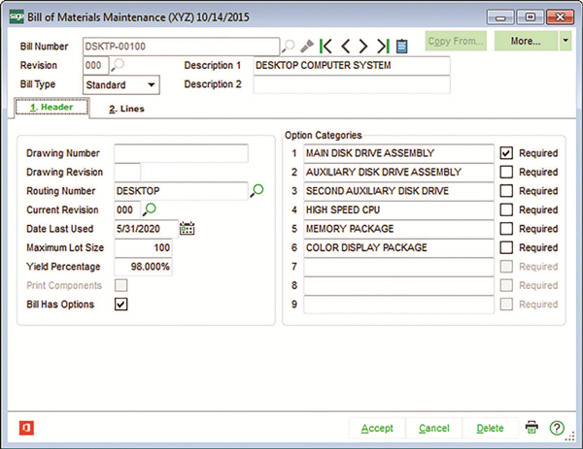The image size is (583, 449).
Task: Click the empty option category 7 field
Action: pyautogui.click(x=399, y=267)
